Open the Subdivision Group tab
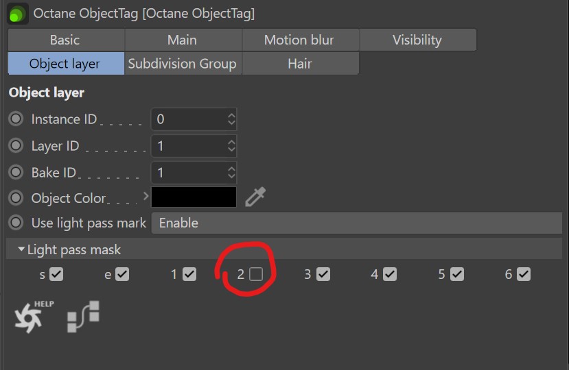The width and height of the screenshot is (569, 370). tap(182, 64)
